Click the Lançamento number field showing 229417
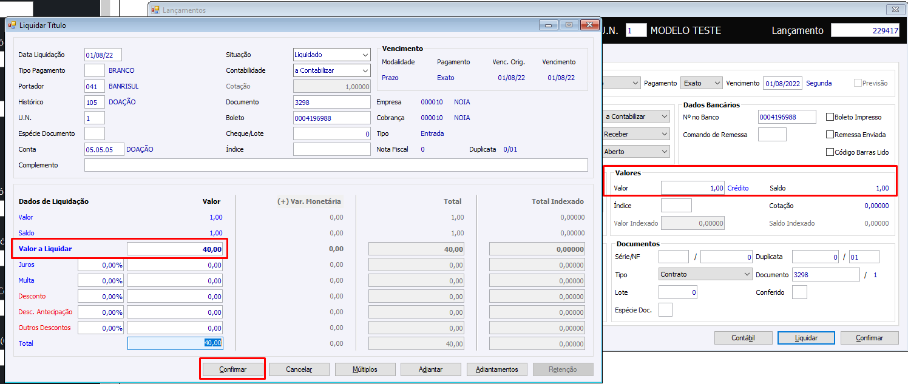 [x=865, y=30]
